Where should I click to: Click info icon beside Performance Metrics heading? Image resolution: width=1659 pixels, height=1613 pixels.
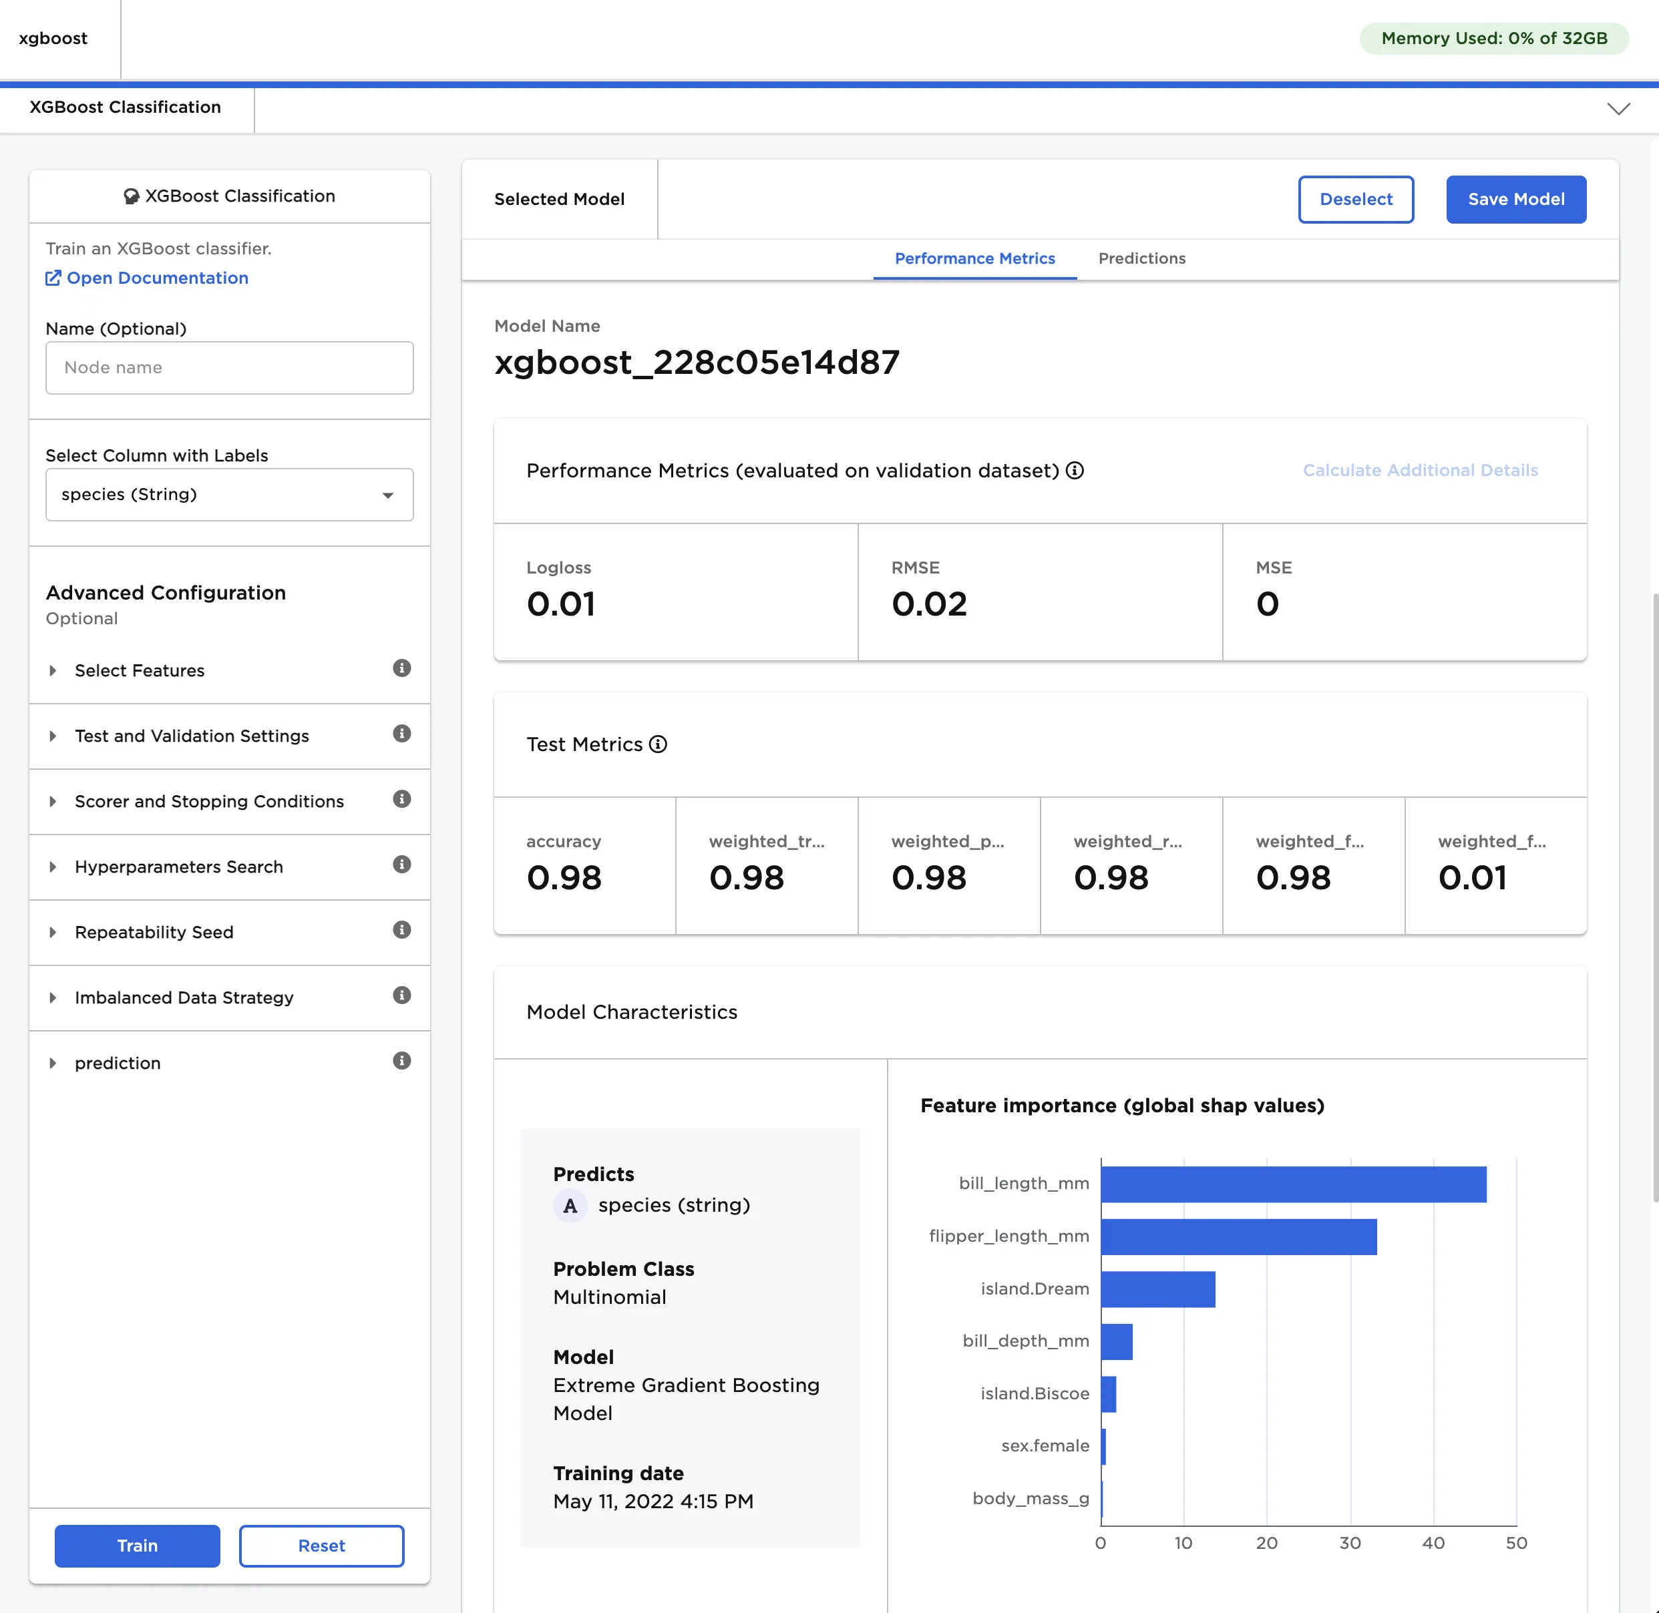[1075, 471]
